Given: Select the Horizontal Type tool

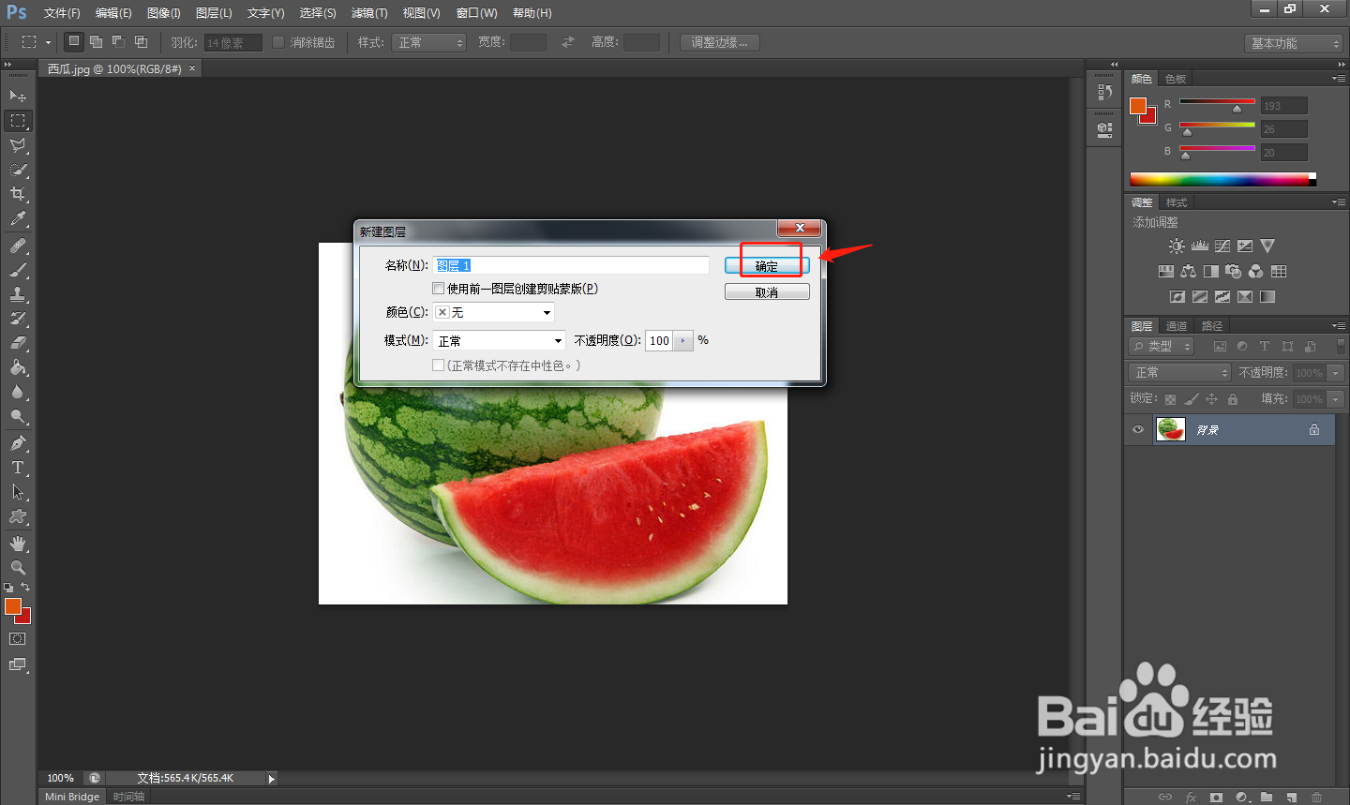Looking at the screenshot, I should [x=18, y=468].
